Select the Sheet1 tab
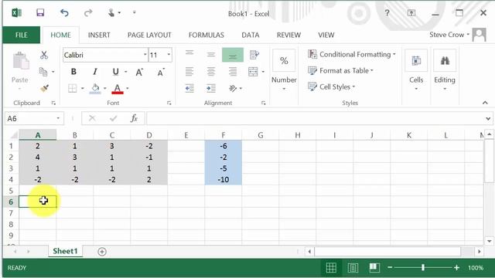Viewport: 495px width, 278px height. point(65,251)
